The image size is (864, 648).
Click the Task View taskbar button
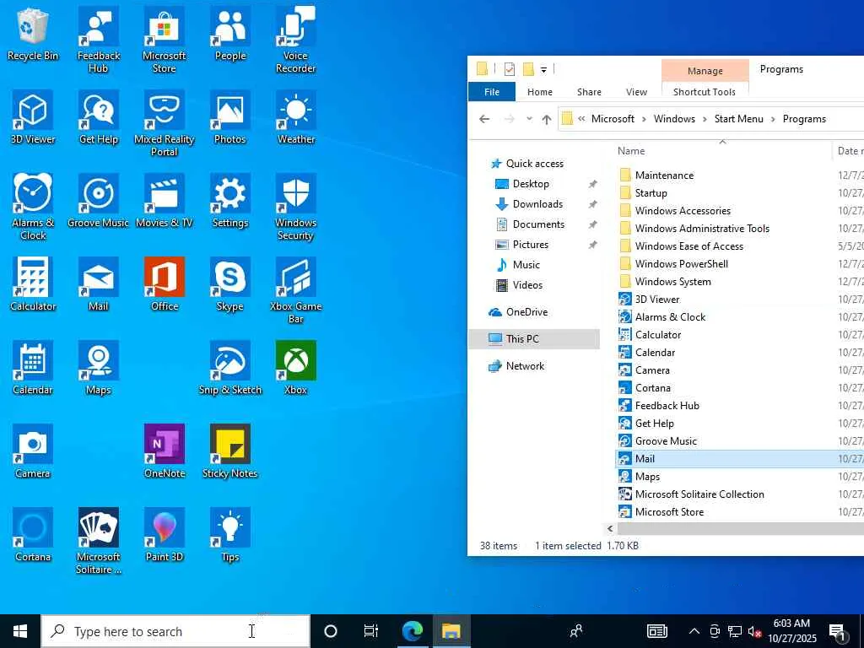pyautogui.click(x=371, y=631)
